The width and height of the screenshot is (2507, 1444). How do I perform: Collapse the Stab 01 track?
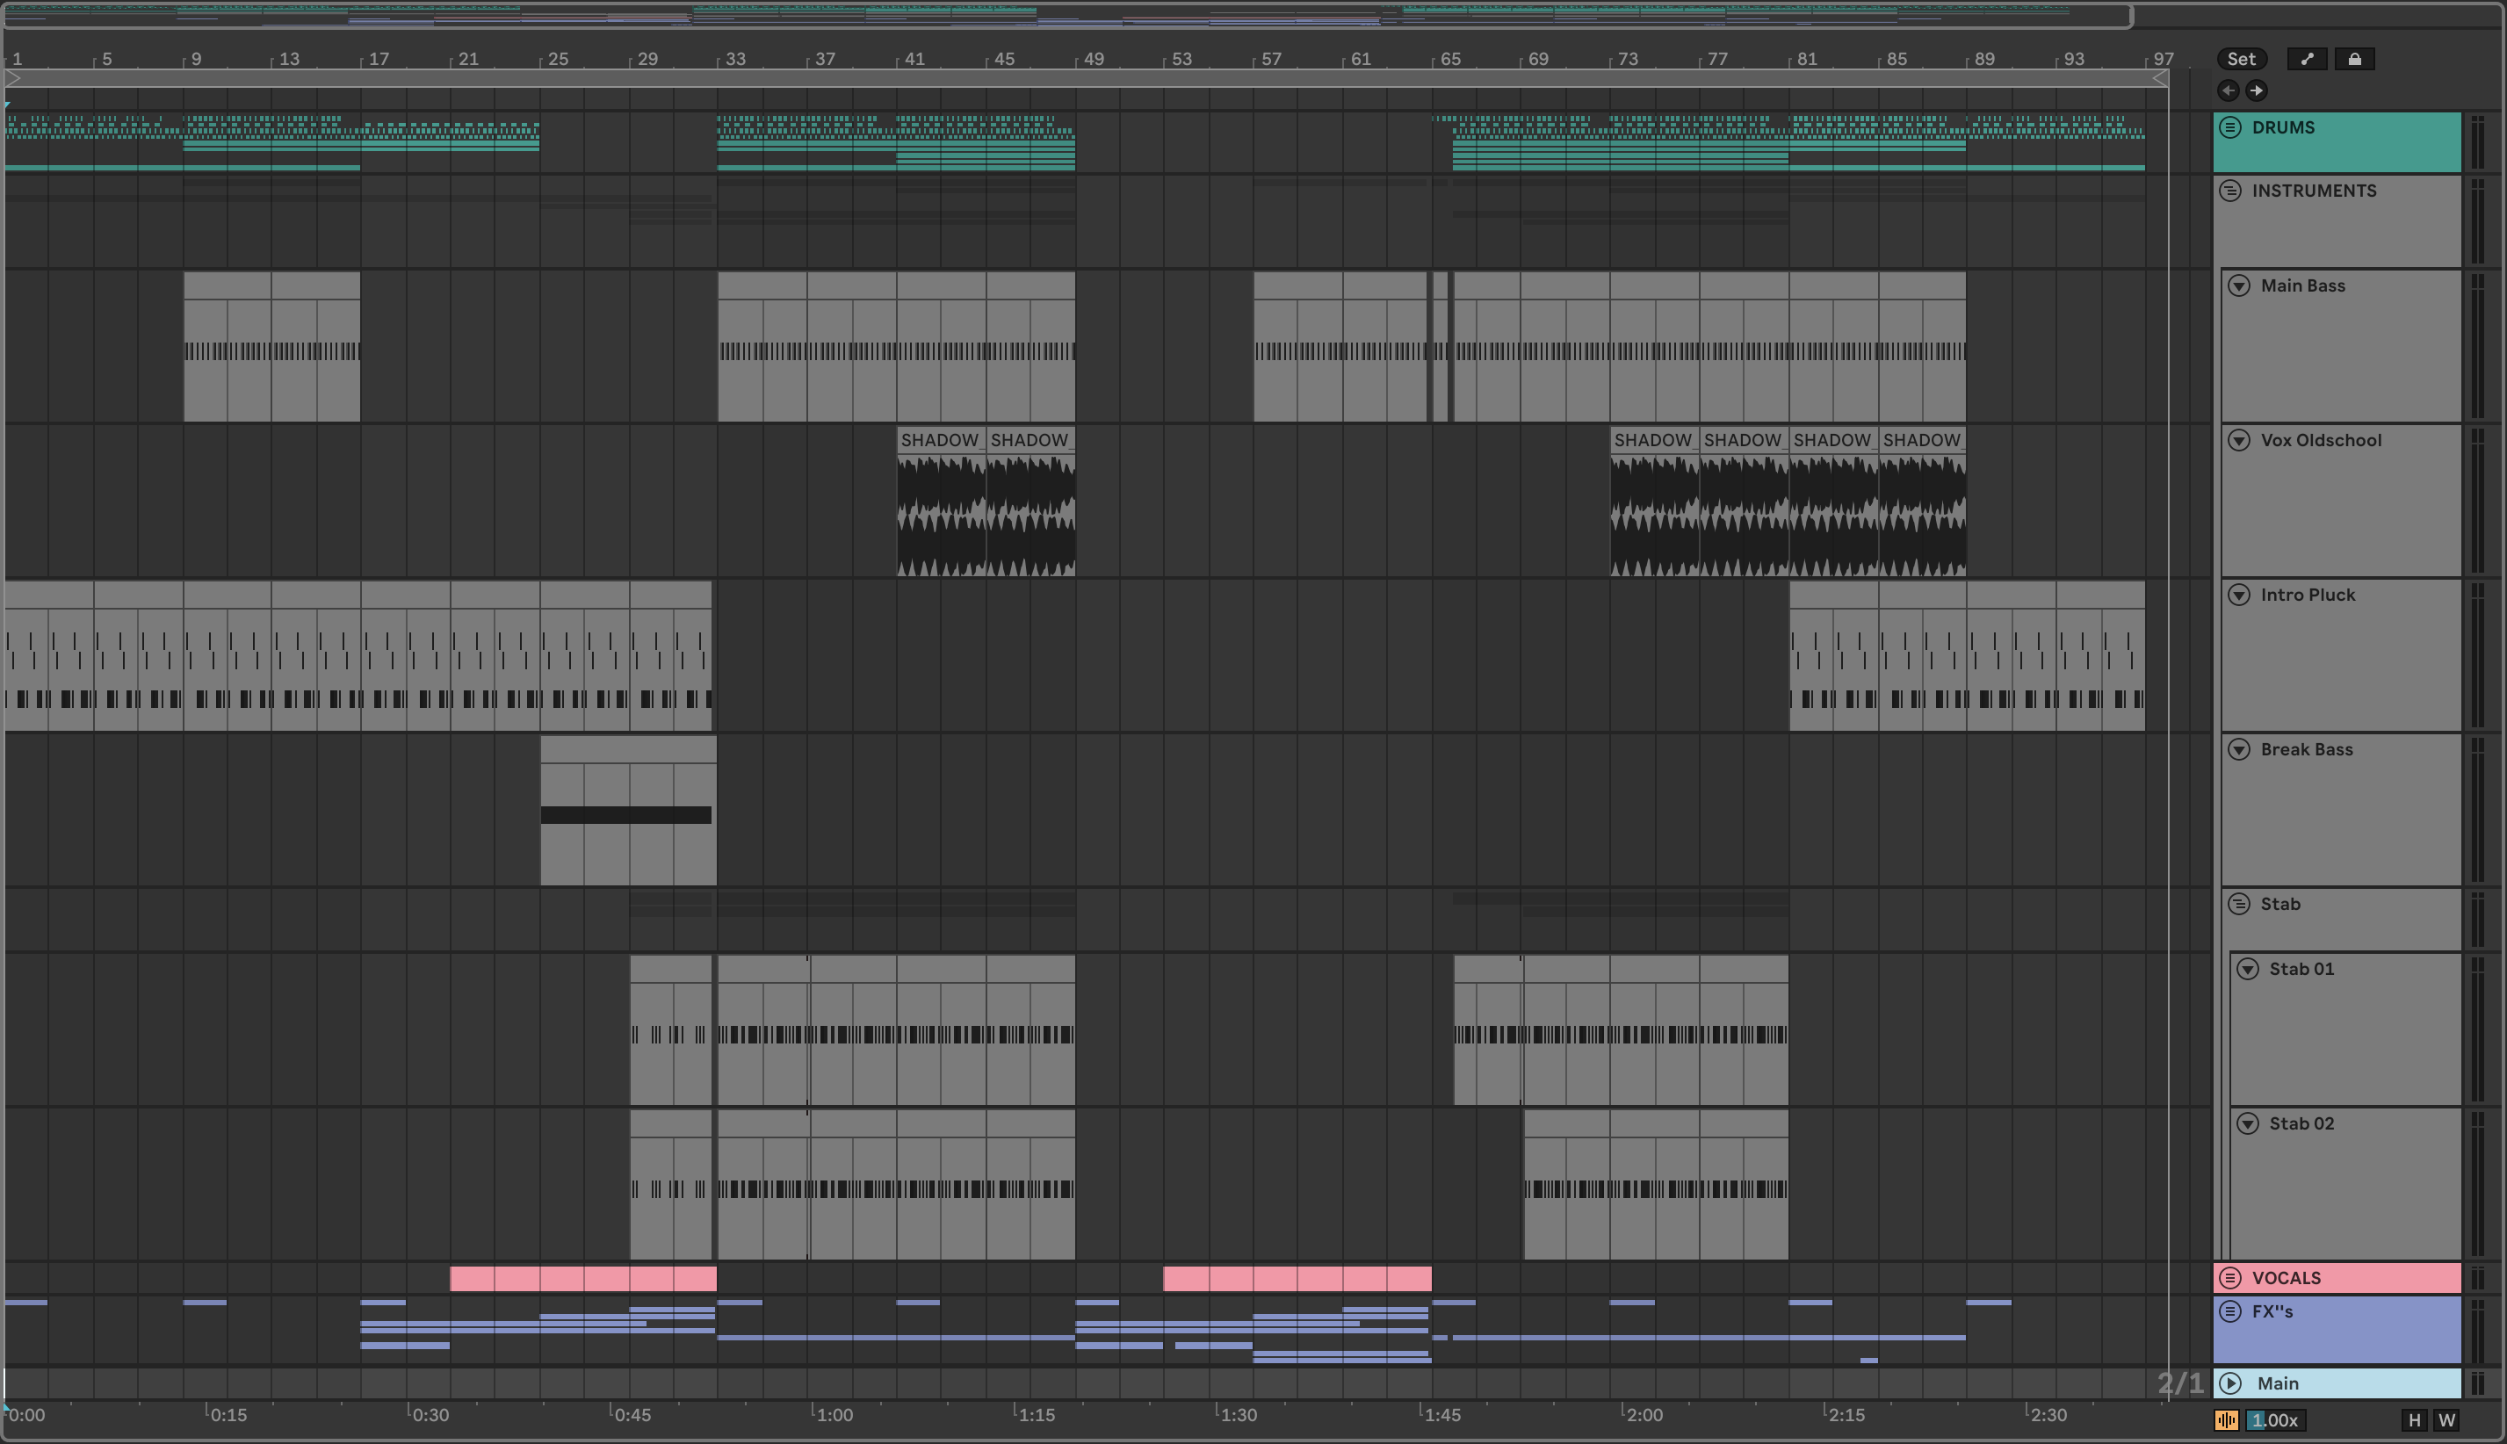[2248, 969]
